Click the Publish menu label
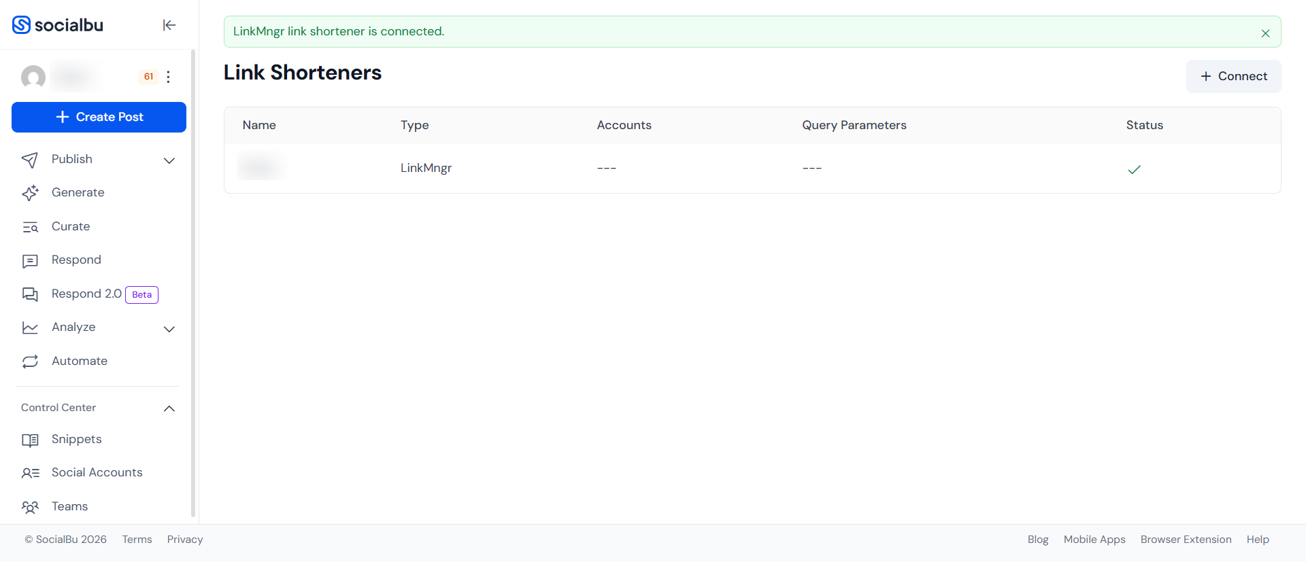This screenshot has width=1306, height=562. click(x=72, y=159)
